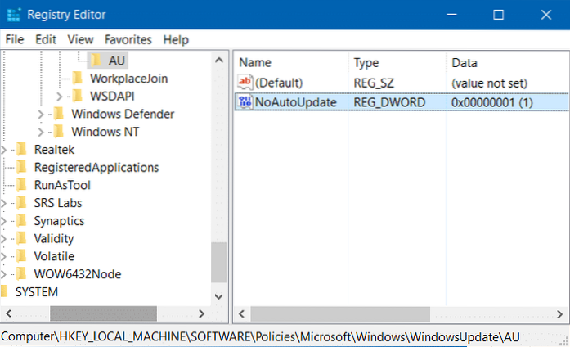Click the right arrow of values pane scrollbar
The width and height of the screenshot is (570, 347).
(x=561, y=313)
